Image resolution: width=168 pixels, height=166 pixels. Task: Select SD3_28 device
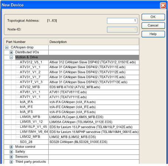click(26, 142)
